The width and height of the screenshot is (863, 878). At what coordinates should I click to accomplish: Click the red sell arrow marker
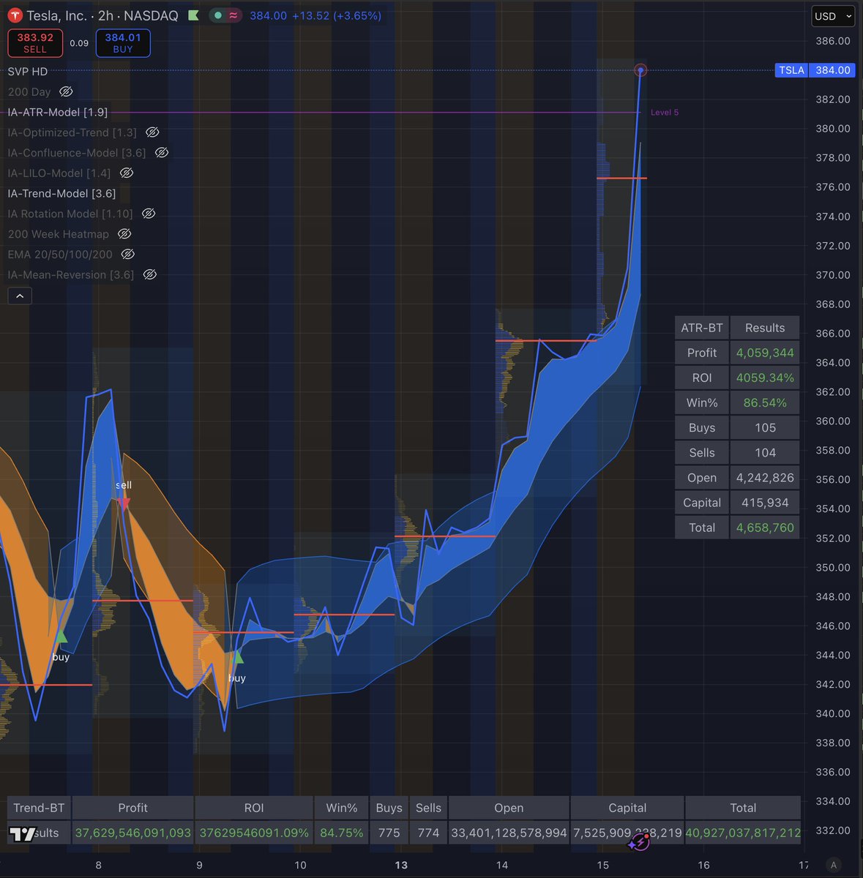click(124, 504)
